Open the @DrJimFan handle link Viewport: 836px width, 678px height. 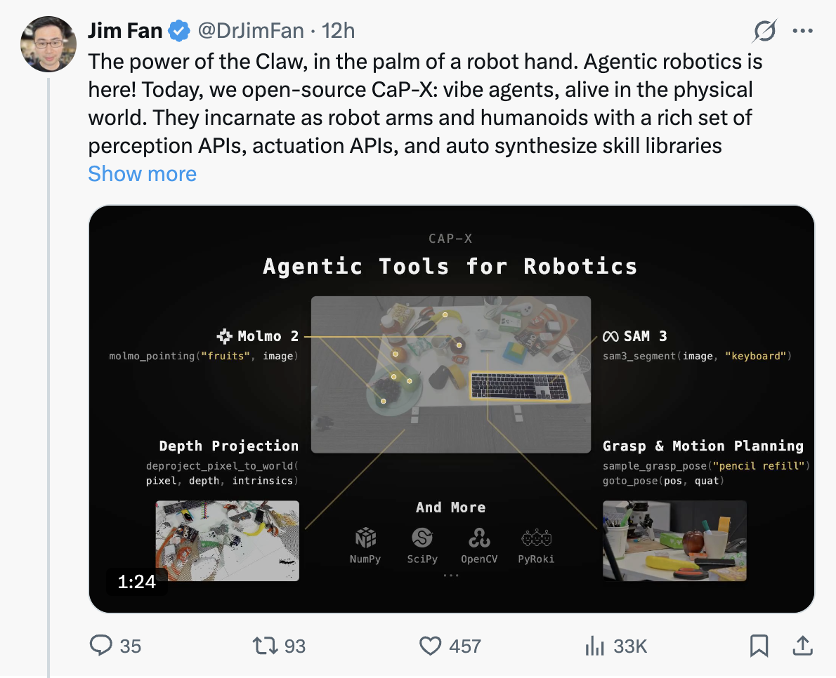250,31
